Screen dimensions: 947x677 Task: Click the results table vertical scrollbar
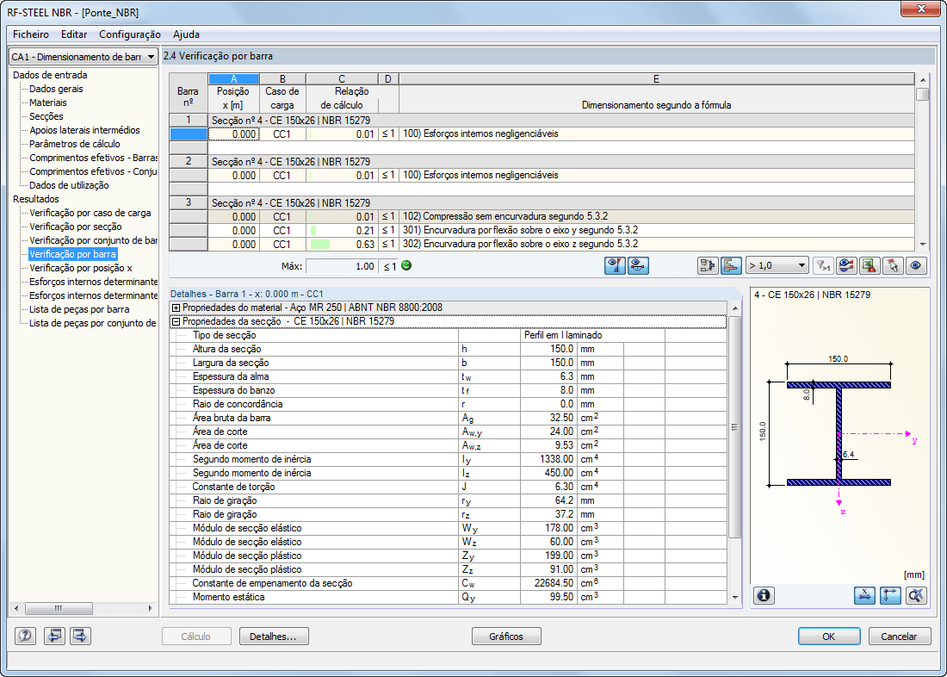tap(922, 161)
